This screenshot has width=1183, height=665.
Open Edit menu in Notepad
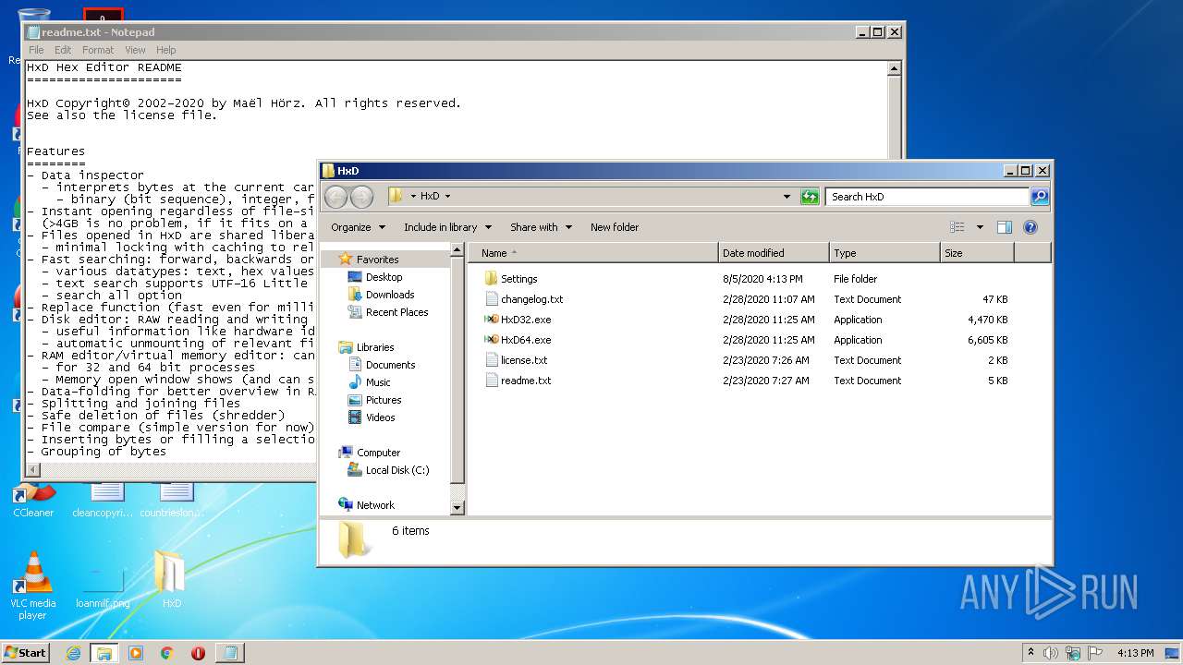pos(63,50)
